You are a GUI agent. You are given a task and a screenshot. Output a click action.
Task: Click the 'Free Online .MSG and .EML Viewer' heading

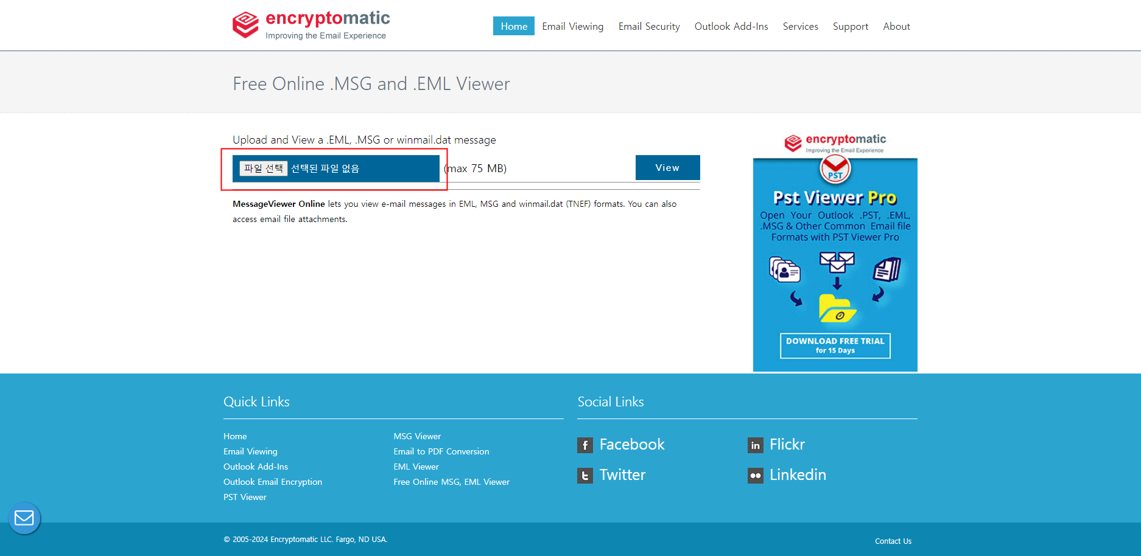pyautogui.click(x=371, y=83)
